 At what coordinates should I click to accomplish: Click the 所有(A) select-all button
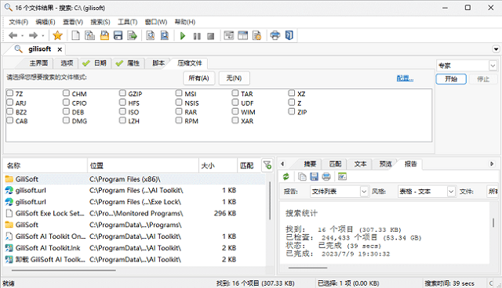coord(198,78)
